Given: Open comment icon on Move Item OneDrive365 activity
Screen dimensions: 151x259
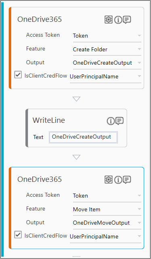Looking at the screenshot, I should [x=127, y=180].
